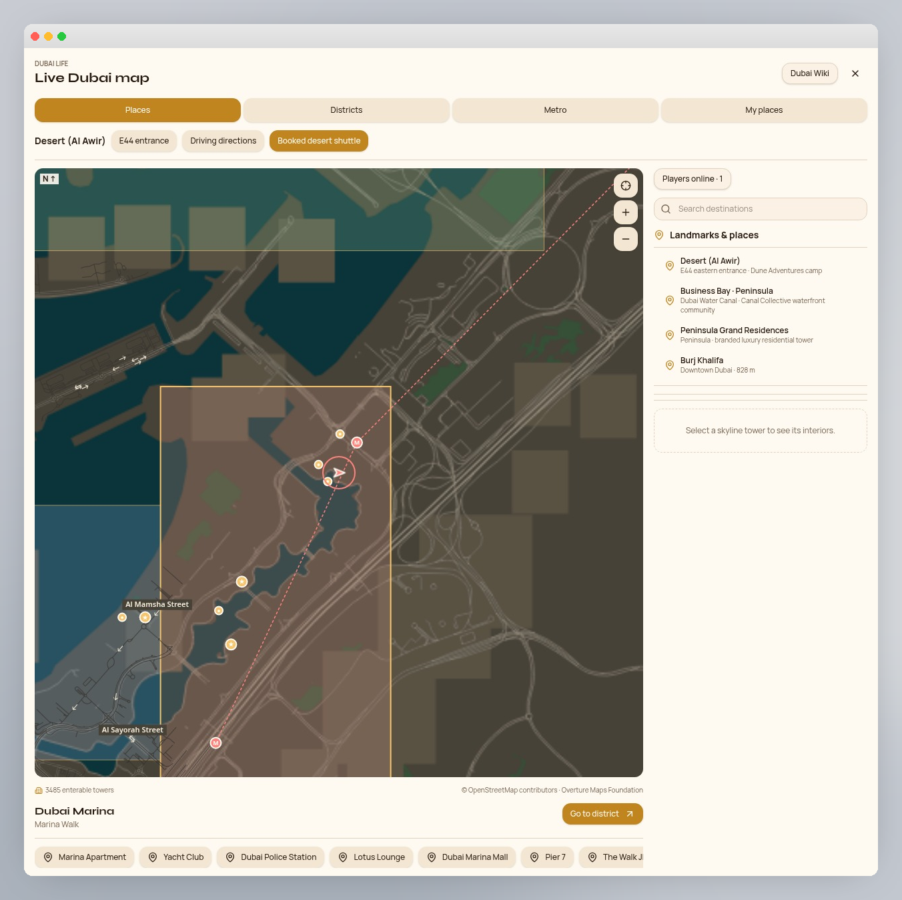
Task: Click the N north compass indicator
Action: point(49,179)
